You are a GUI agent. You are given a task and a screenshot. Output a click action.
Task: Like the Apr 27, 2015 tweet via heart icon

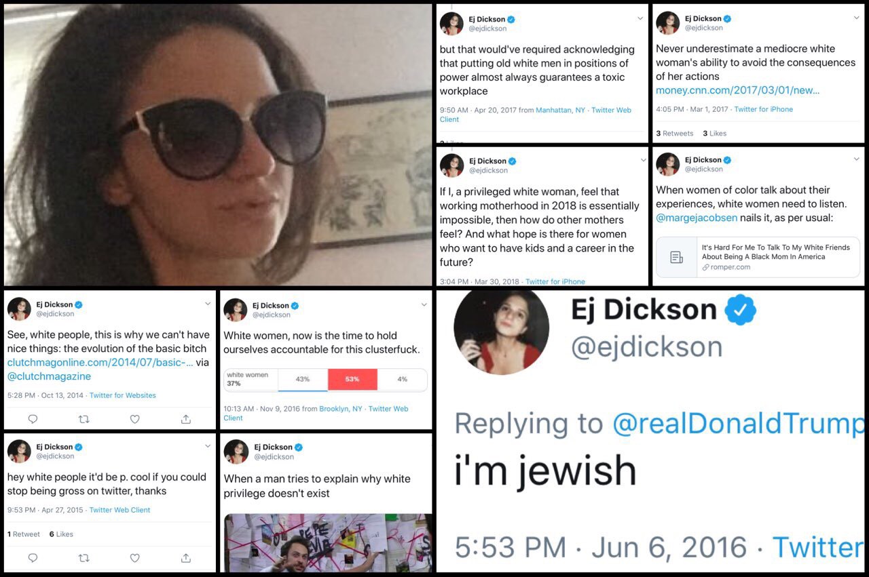tap(134, 558)
